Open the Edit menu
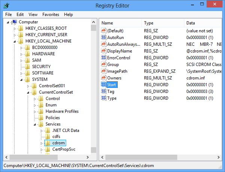The image size is (225, 172). pyautogui.click(x=20, y=15)
